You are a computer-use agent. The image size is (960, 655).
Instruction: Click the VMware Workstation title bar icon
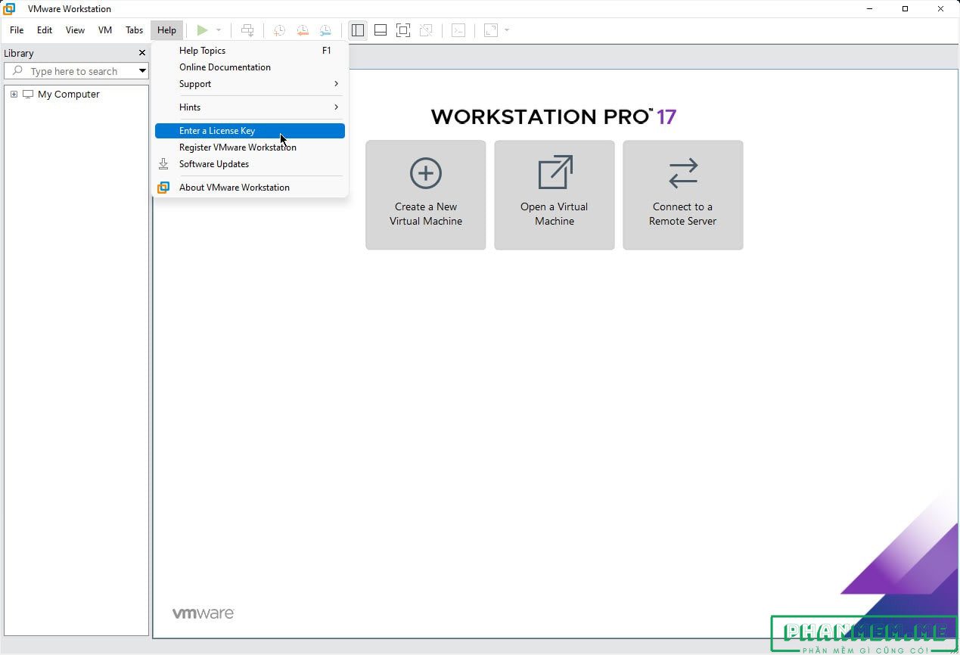click(x=9, y=9)
